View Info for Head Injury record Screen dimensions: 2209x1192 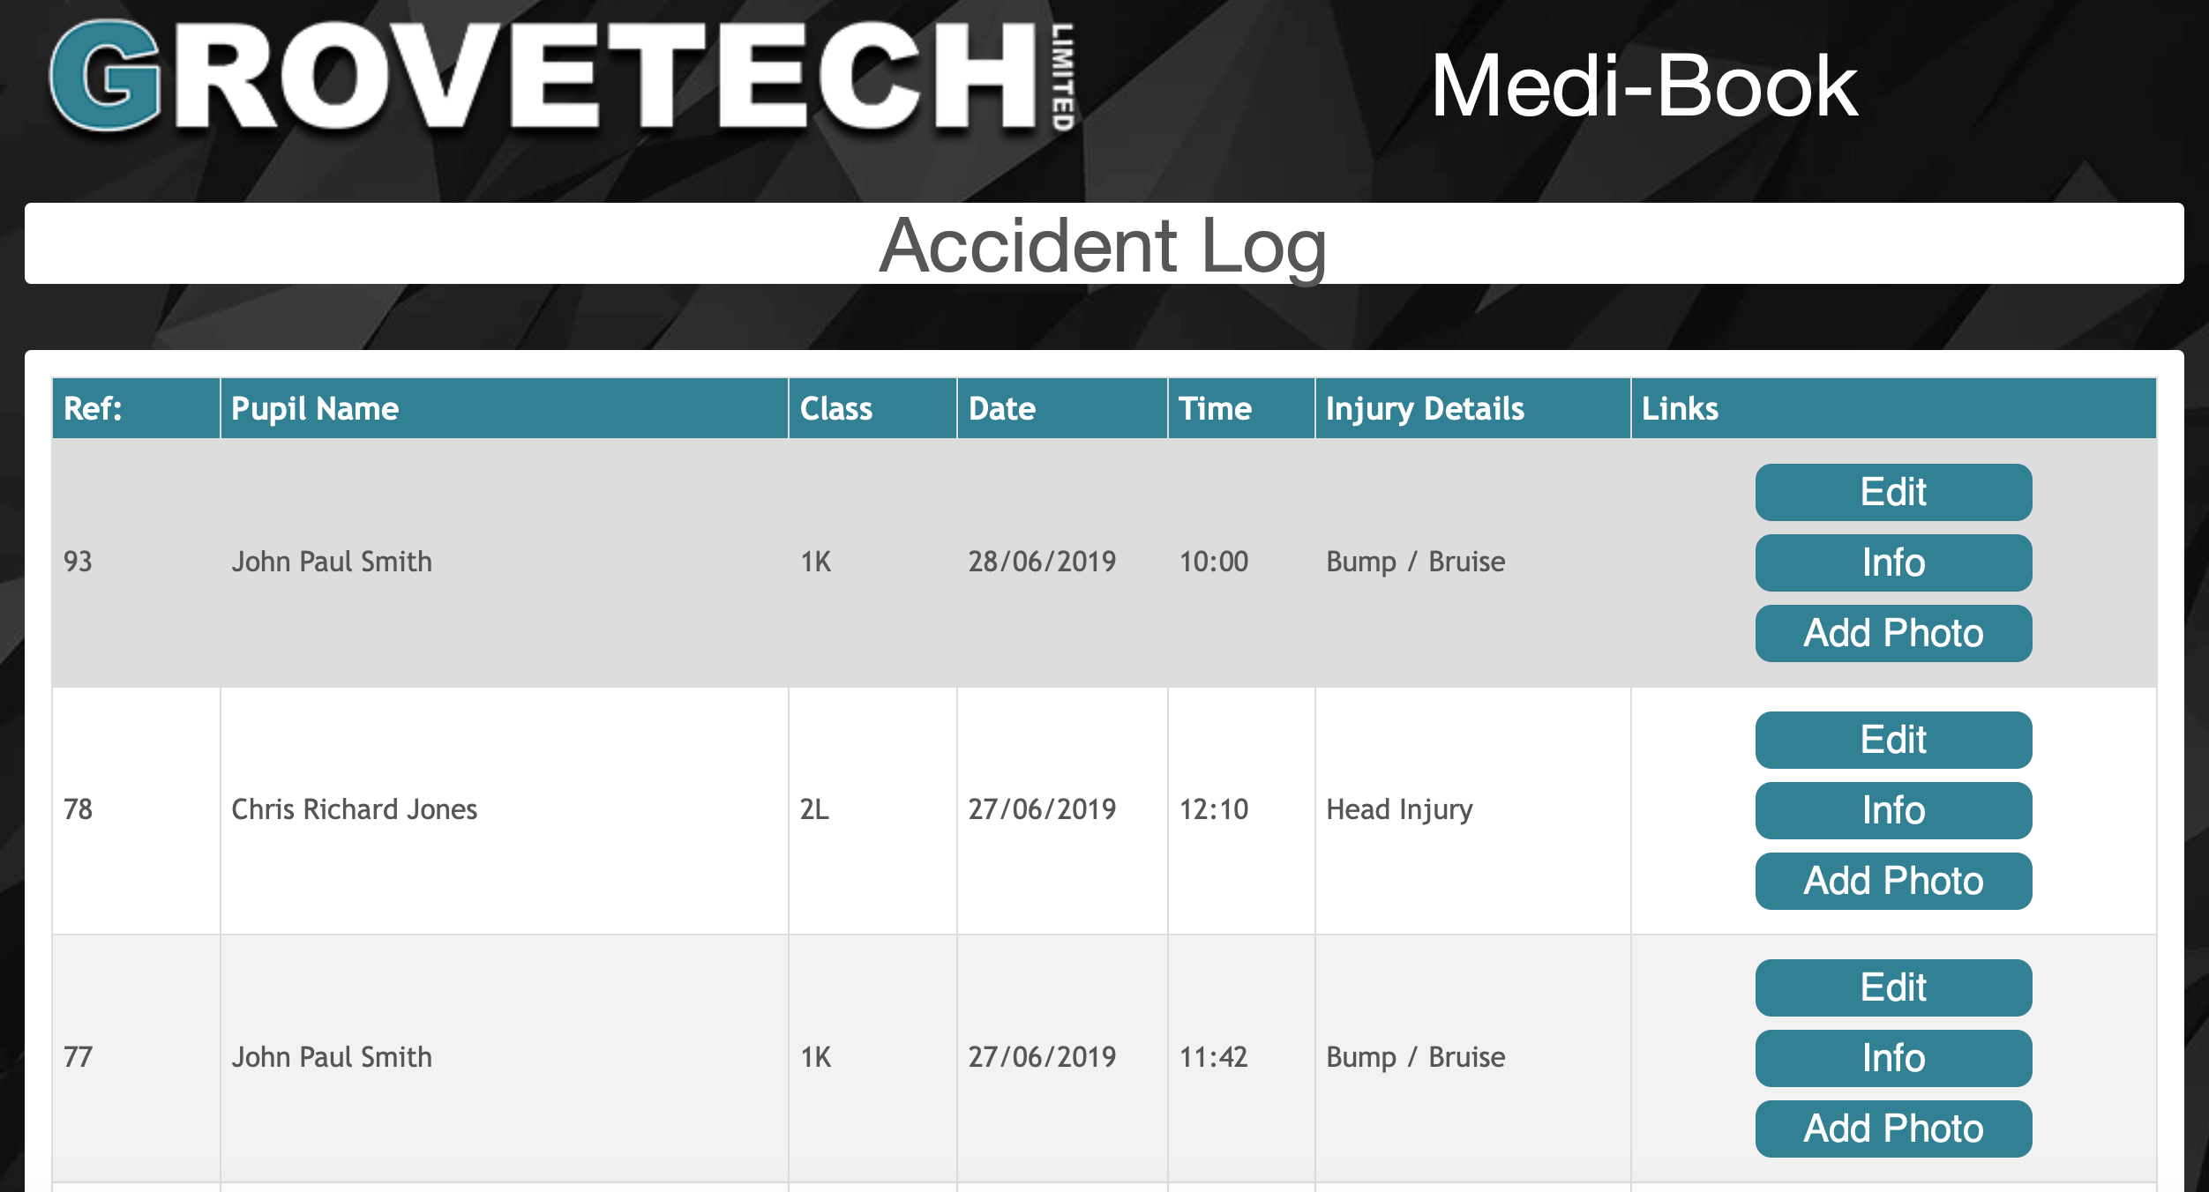point(1893,810)
